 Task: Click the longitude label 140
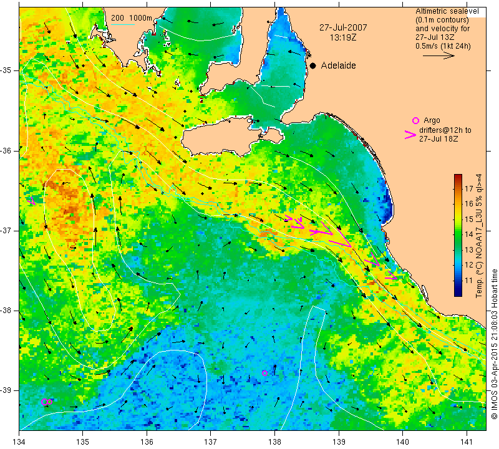click(x=402, y=442)
